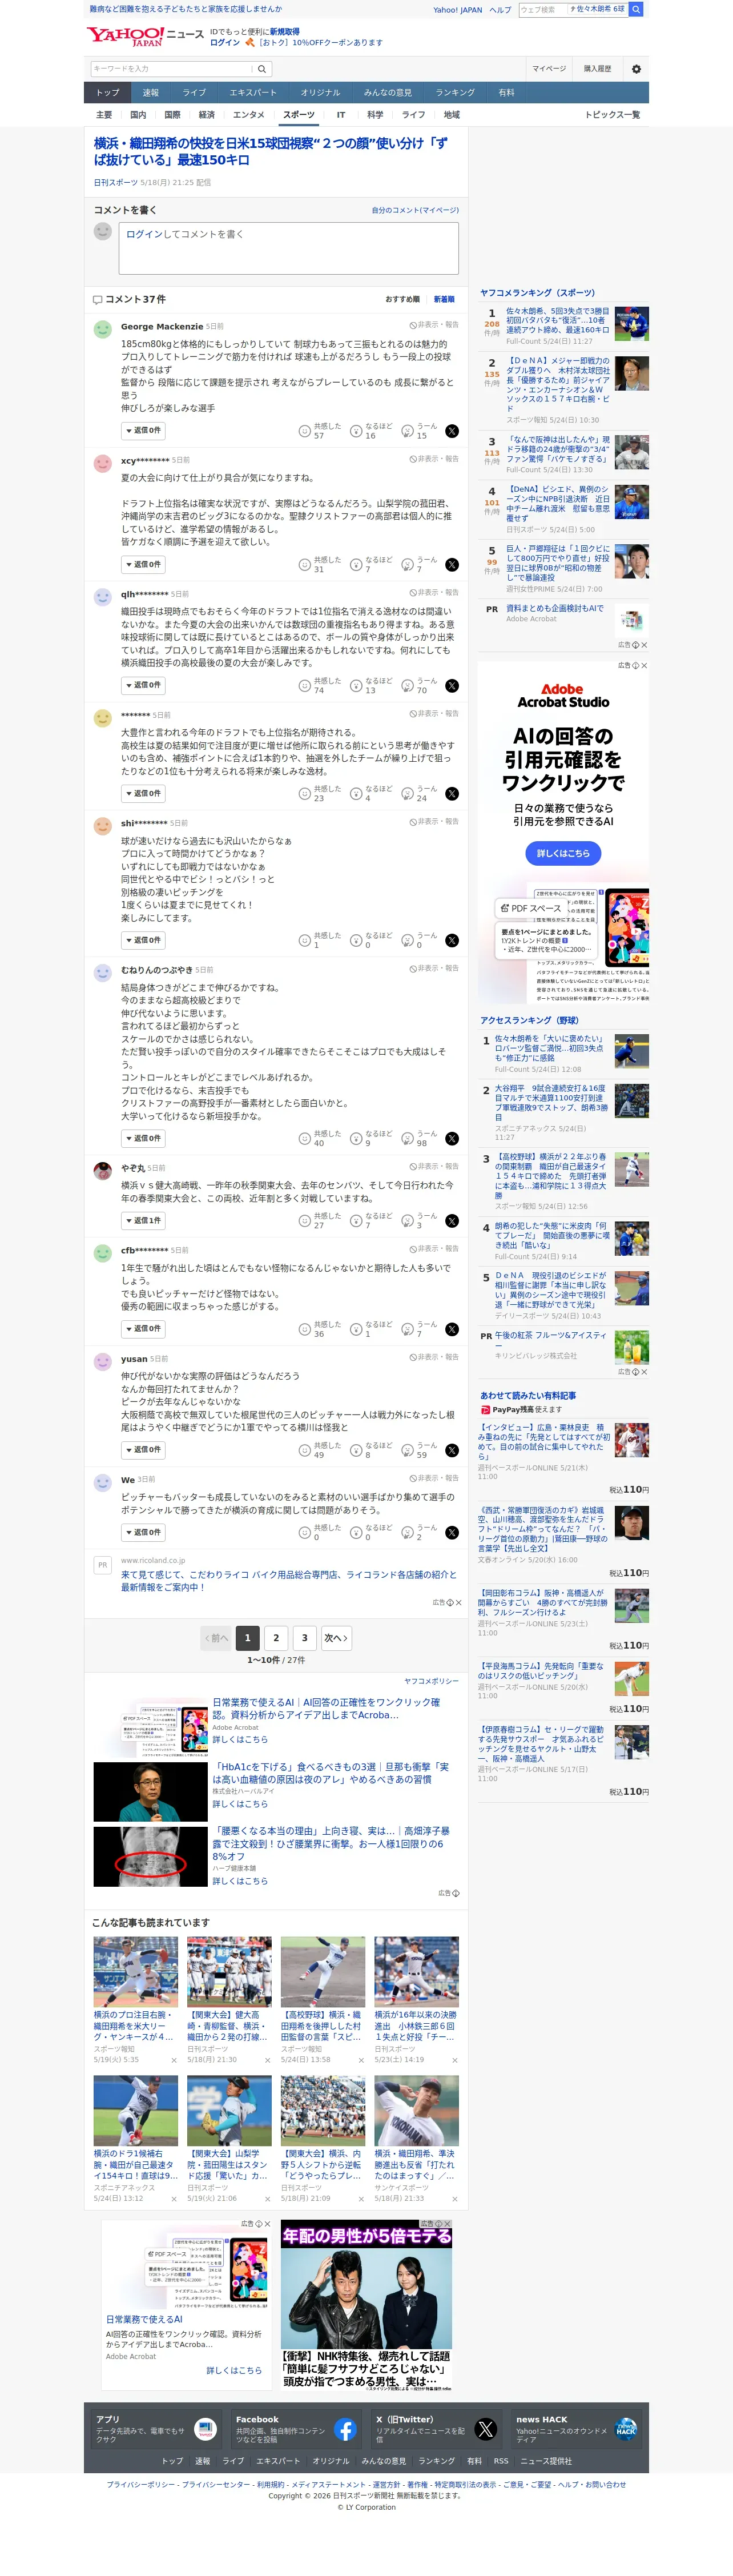The width and height of the screenshot is (733, 2576).
Task: Open the news HACK icon in footer
Action: (626, 2429)
